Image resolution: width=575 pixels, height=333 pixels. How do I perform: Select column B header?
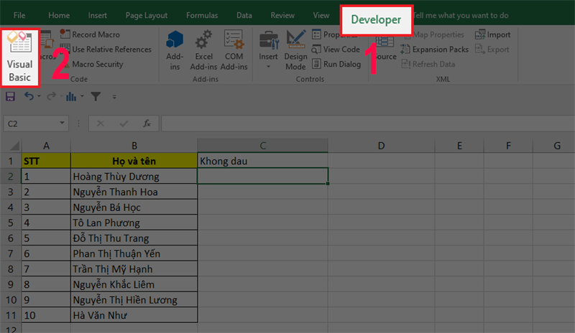pyautogui.click(x=134, y=146)
